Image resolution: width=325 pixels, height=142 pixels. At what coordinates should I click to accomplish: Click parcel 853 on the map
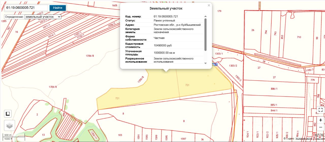pos(282,37)
